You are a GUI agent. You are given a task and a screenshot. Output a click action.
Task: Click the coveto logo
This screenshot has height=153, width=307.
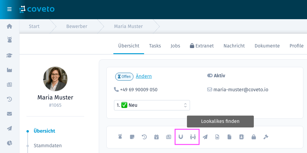[x=37, y=9]
